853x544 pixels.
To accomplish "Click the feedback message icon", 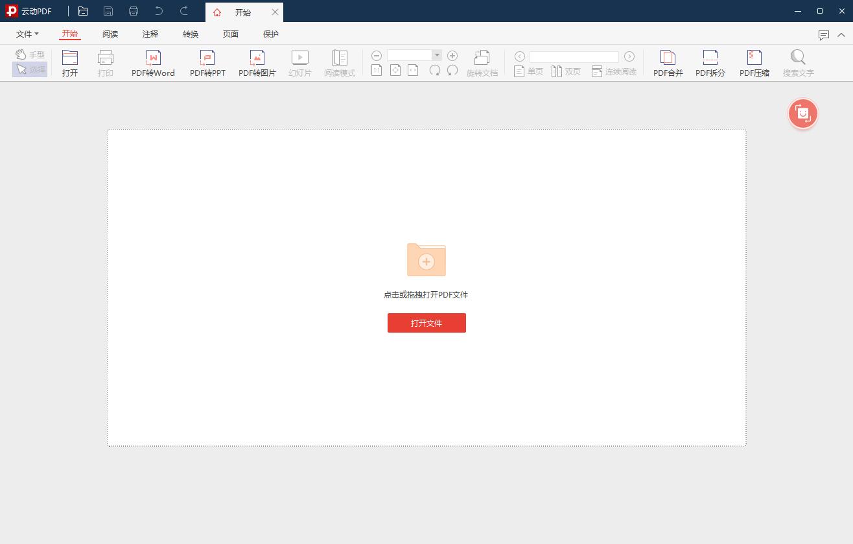I will tap(824, 35).
